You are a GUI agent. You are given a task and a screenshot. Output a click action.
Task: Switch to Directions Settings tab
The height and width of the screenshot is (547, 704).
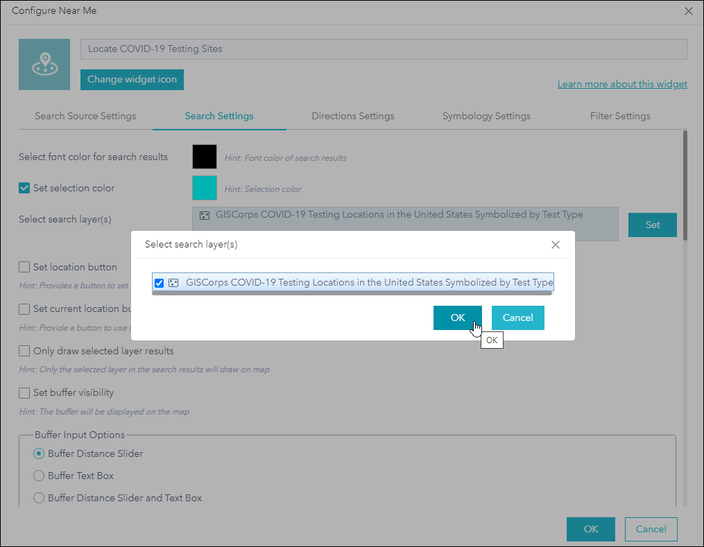click(352, 116)
